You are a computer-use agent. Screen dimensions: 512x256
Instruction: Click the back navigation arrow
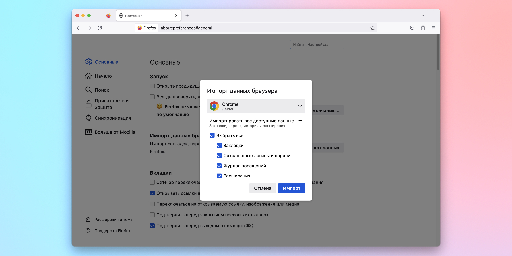tap(79, 28)
